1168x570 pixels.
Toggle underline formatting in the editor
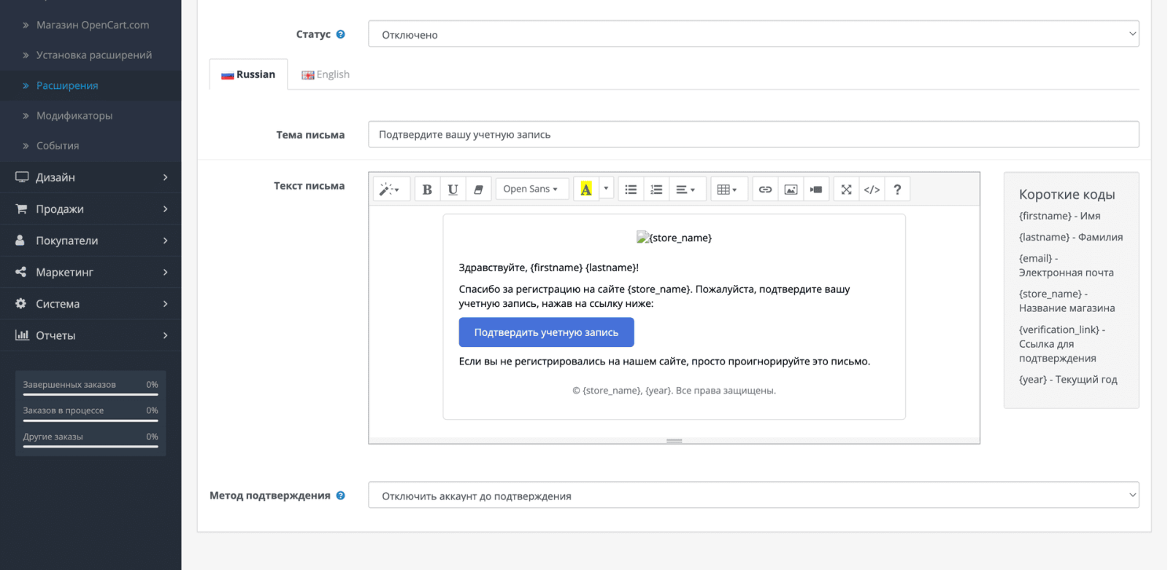coord(453,190)
